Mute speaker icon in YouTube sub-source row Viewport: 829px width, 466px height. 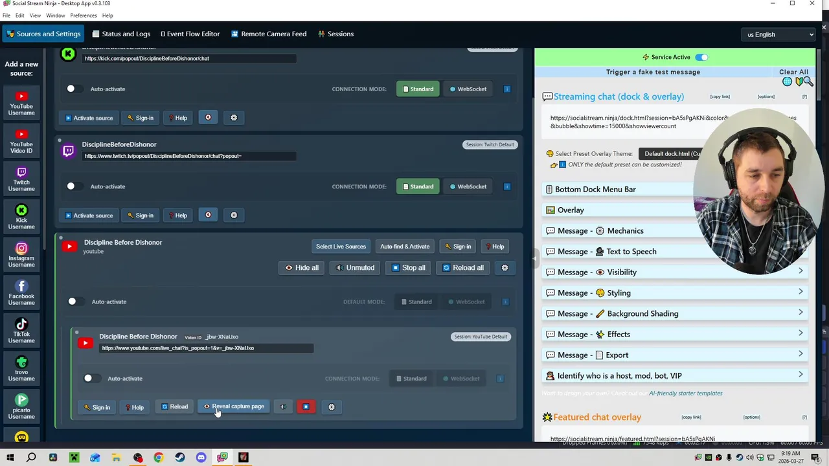click(282, 407)
